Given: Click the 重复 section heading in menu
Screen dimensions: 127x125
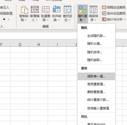Looking at the screenshot, I should click(84, 68).
